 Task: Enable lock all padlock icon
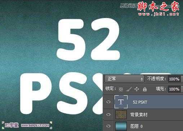[145, 89]
